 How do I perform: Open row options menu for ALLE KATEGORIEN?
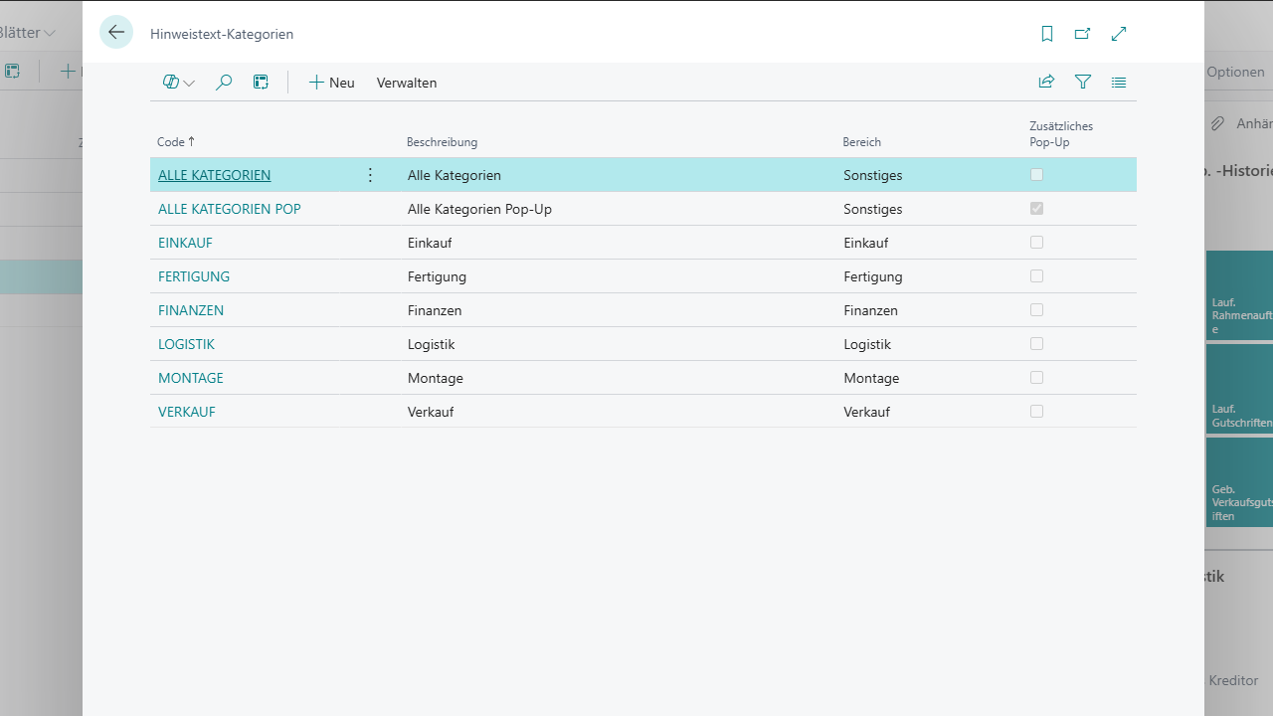pos(370,175)
